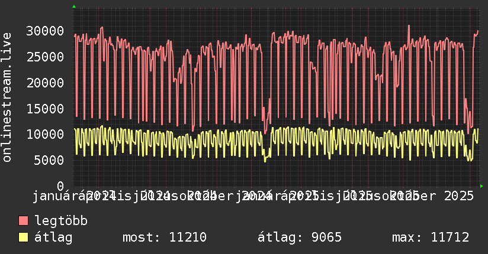Select the átlag legend label beside yellow swatch
Screen dimensions: 488x254
point(53,237)
